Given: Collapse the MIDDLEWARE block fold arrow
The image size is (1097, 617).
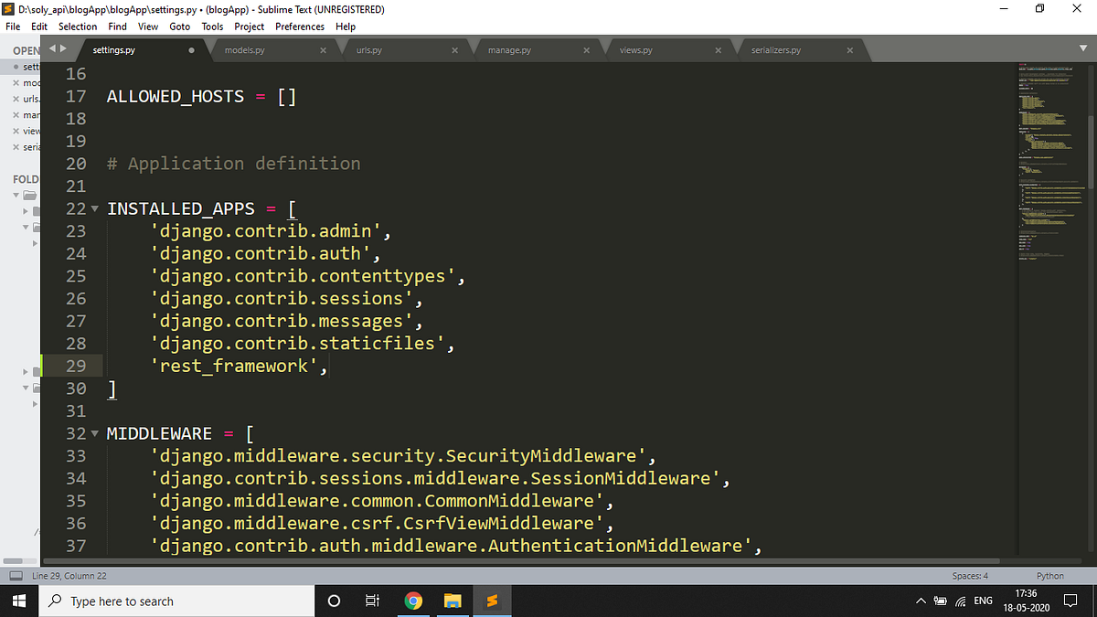Looking at the screenshot, I should point(96,433).
